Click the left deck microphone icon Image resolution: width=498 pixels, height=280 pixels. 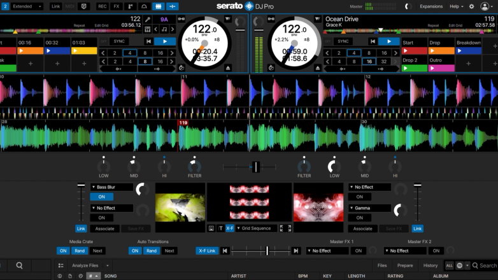click(x=148, y=20)
